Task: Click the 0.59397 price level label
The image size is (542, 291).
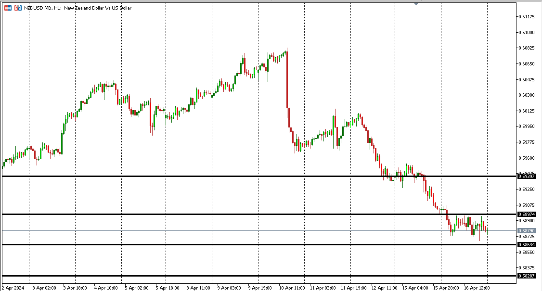Action: point(527,176)
